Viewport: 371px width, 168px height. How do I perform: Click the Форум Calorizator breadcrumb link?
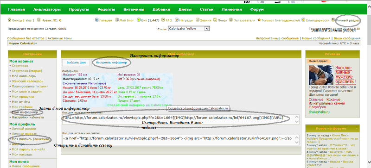(23, 44)
